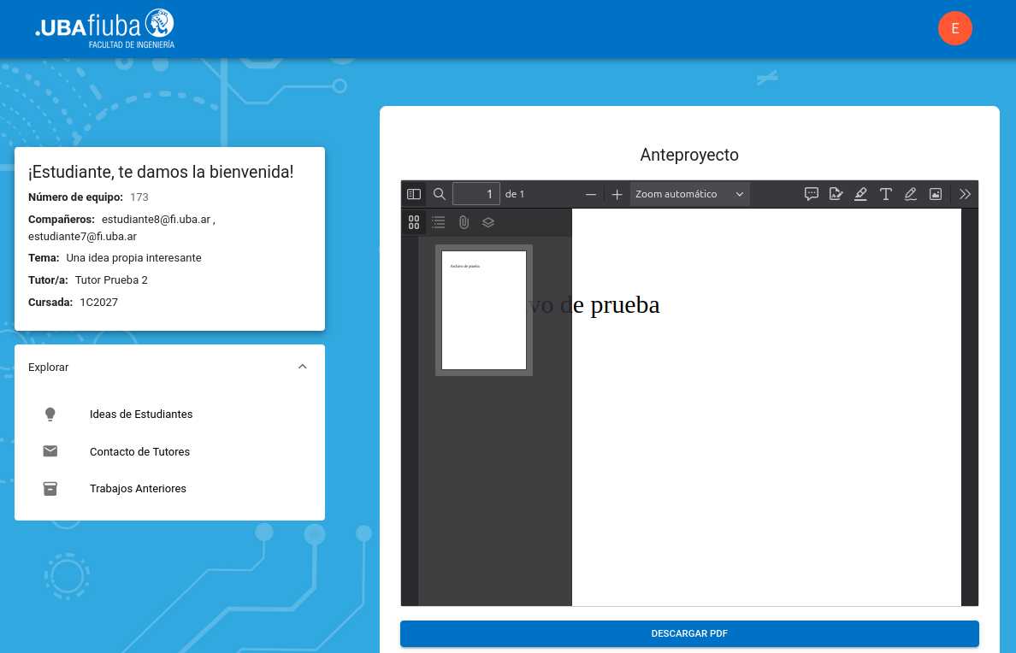
Task: Select the add image tool
Action: pyautogui.click(x=936, y=194)
